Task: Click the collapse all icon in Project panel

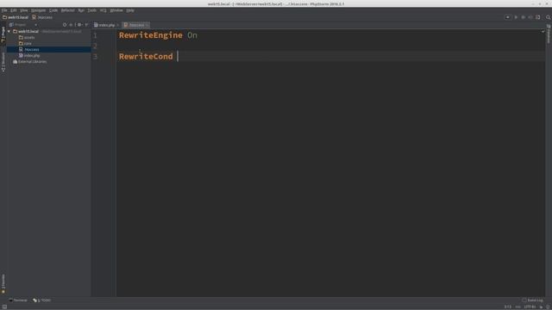Action: pyautogui.click(x=71, y=25)
